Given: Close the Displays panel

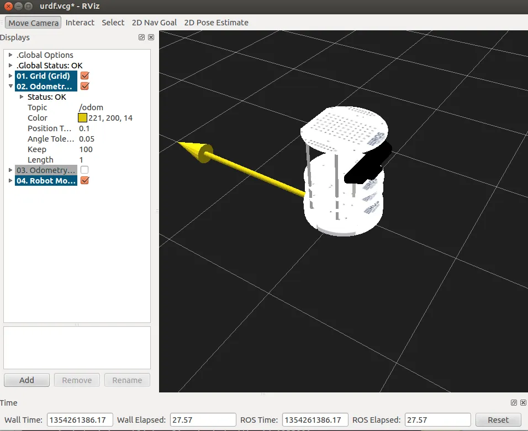Looking at the screenshot, I should [x=151, y=37].
